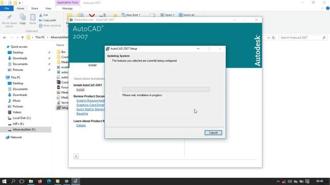Switch to the Home ribbon tab

(x=21, y=8)
